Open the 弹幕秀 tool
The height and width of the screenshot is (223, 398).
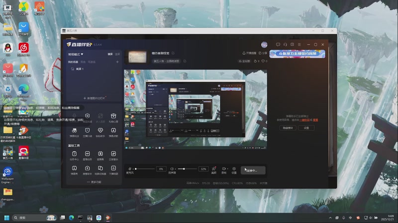74,170
